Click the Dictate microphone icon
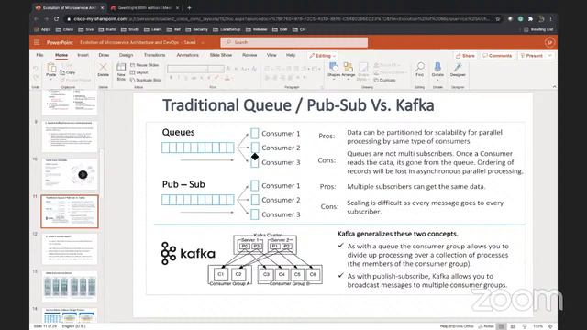Viewport: 587px width, 330px height. [437, 67]
